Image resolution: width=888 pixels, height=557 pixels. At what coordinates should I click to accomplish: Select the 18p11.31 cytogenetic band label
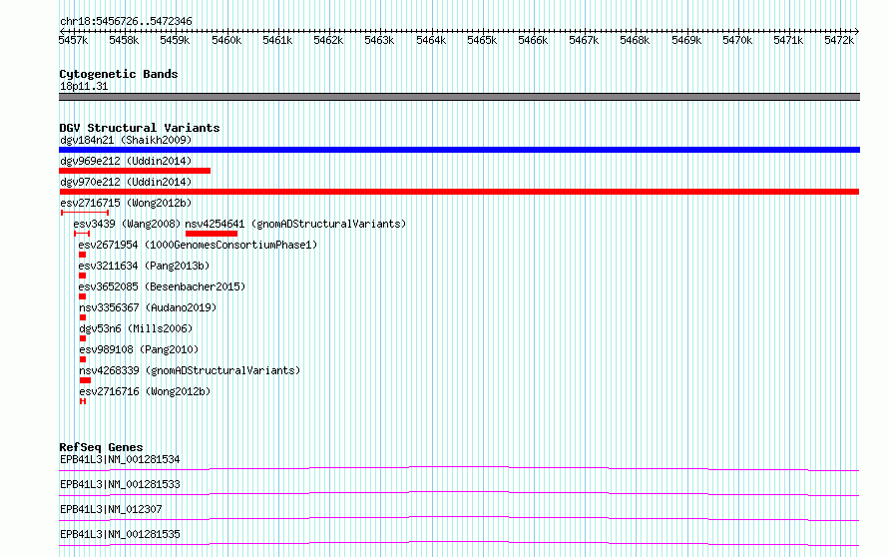click(x=84, y=86)
